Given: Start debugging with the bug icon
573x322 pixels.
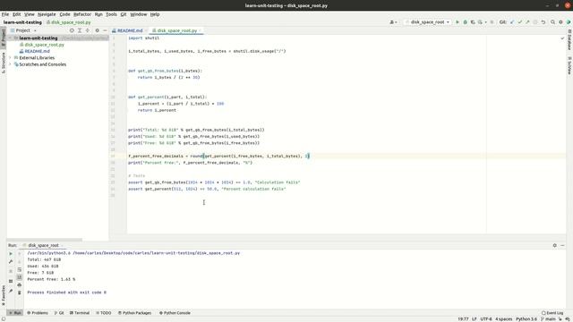Looking at the screenshot, I should tap(465, 22).
